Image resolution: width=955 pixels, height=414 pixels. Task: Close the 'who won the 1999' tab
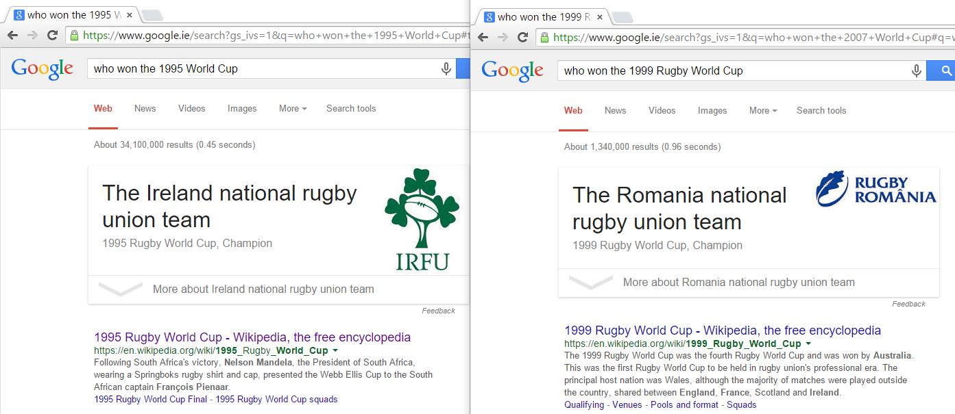pos(600,17)
